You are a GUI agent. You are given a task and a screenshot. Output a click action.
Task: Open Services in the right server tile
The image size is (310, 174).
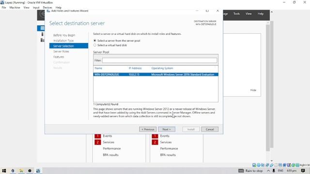(166, 142)
